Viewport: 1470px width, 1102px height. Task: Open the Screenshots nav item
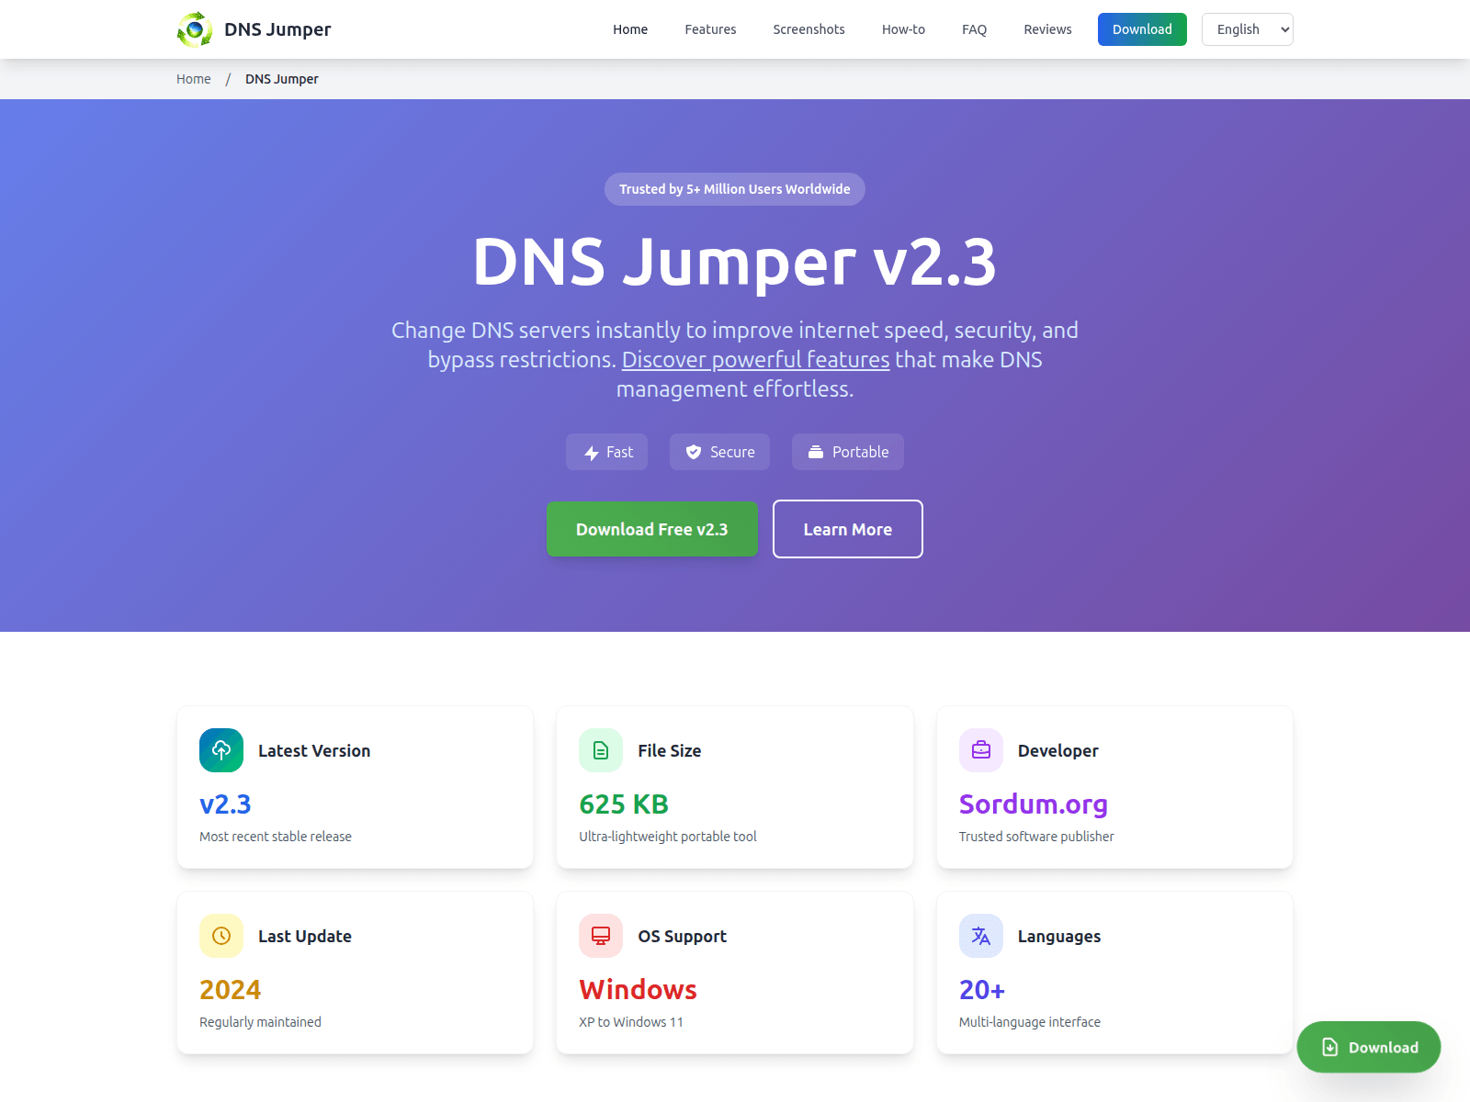(808, 29)
